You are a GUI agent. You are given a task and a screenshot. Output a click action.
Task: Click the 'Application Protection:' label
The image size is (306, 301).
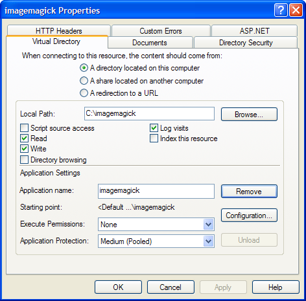54,241
